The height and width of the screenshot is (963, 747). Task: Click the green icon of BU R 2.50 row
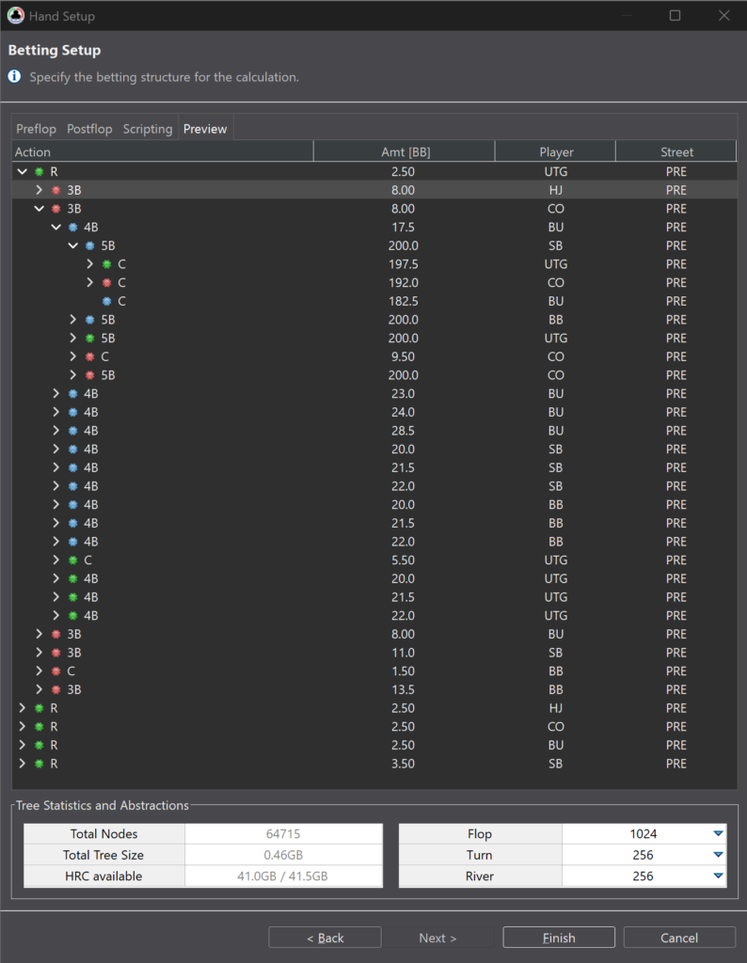40,745
